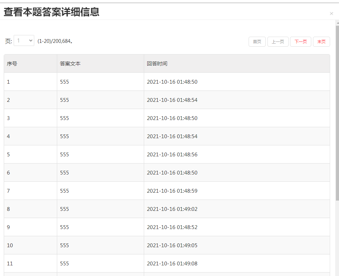Click the 555 answer text in row 6
This screenshot has width=339, height=276.
(x=64, y=173)
